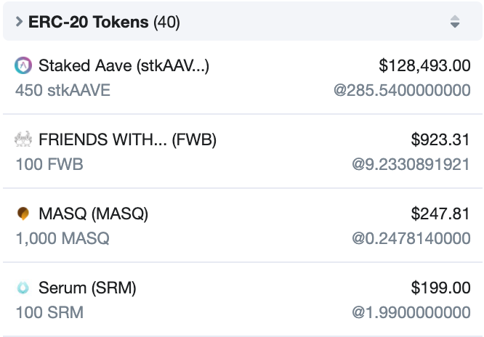Click the $923.31 FWB value

440,139
